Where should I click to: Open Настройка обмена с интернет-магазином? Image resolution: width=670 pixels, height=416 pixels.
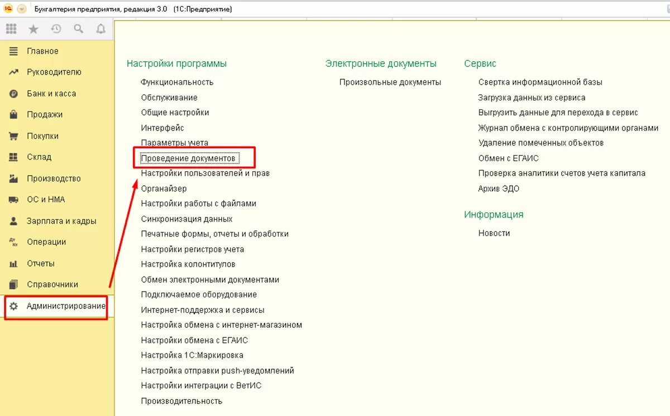coord(222,325)
